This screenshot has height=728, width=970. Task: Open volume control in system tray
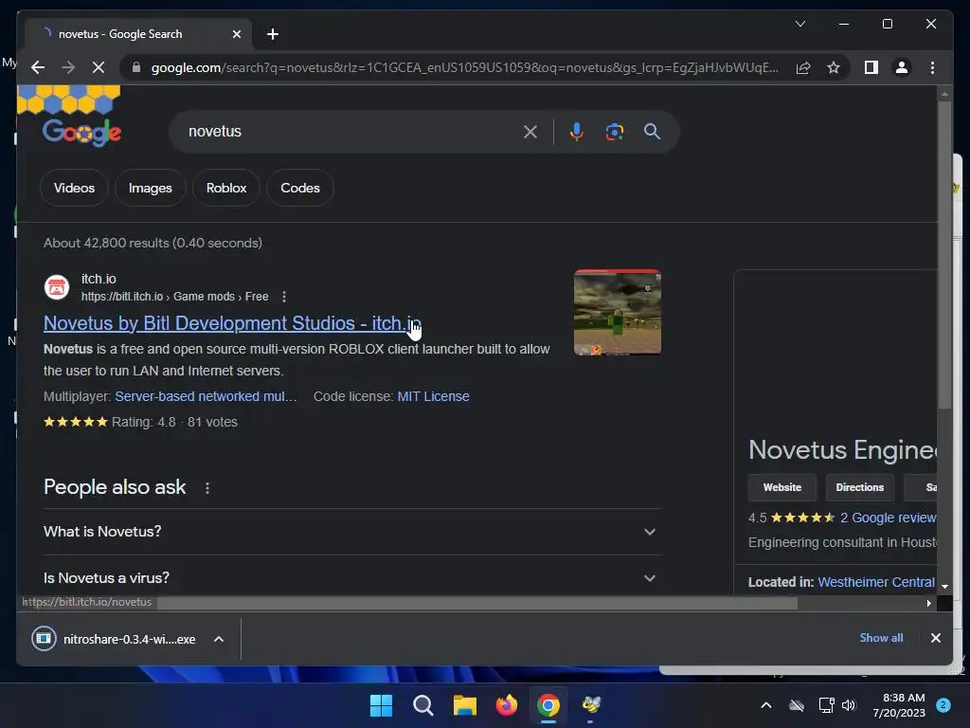coord(848,705)
